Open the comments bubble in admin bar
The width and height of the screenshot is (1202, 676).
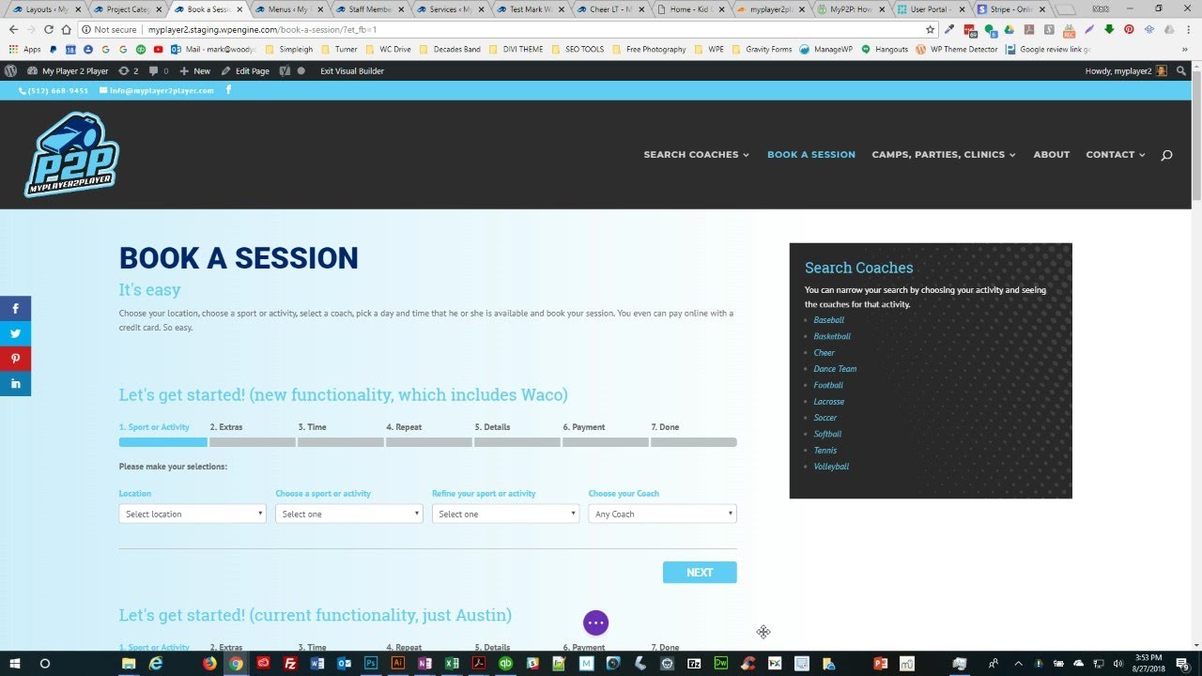[x=158, y=70]
